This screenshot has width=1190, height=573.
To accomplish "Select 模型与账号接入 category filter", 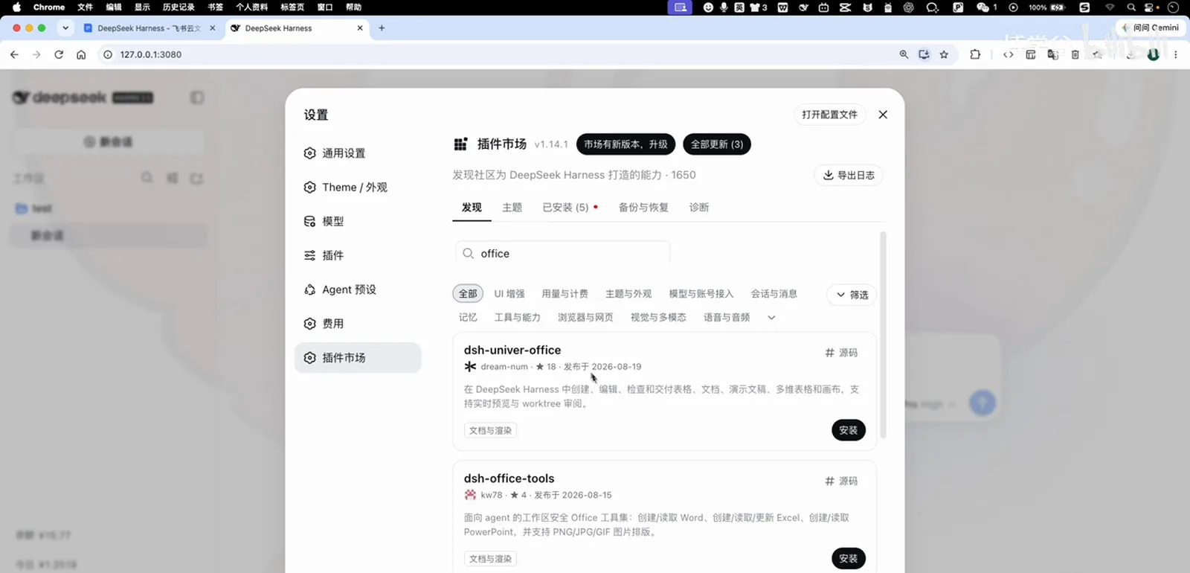I will (x=701, y=294).
